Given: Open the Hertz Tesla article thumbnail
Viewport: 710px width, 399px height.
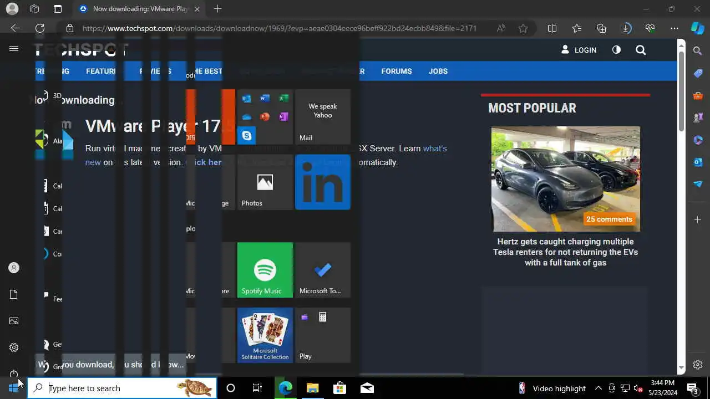Looking at the screenshot, I should click(566, 179).
